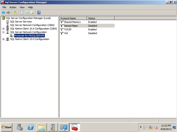Open the View menu
The height and width of the screenshot is (132, 177).
tap(22, 7)
